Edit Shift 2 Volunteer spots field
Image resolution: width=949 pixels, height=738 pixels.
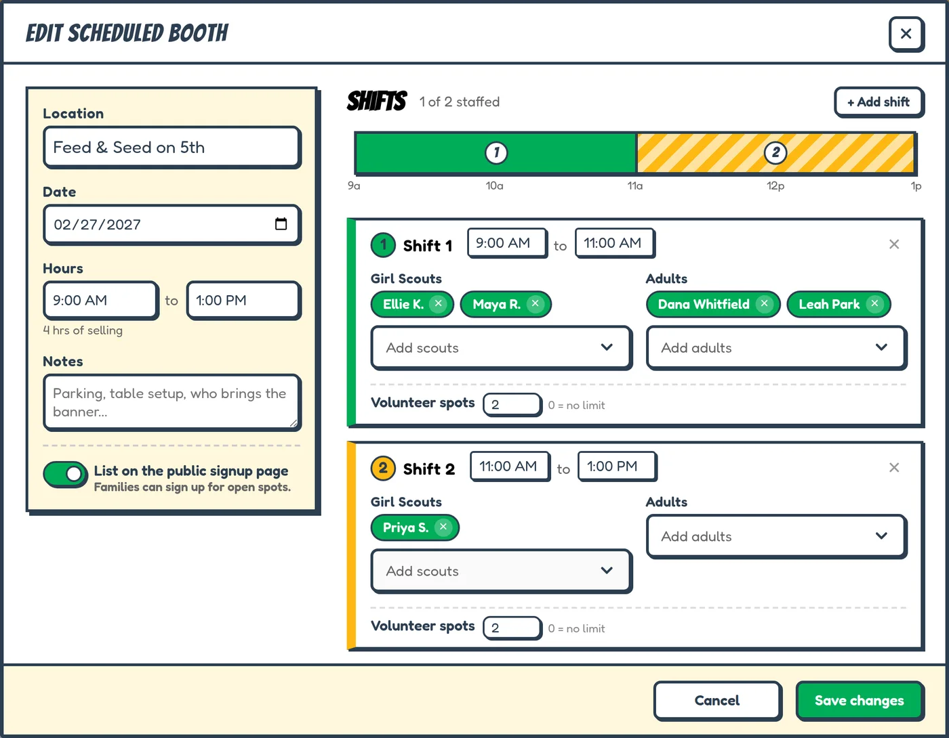click(x=512, y=628)
